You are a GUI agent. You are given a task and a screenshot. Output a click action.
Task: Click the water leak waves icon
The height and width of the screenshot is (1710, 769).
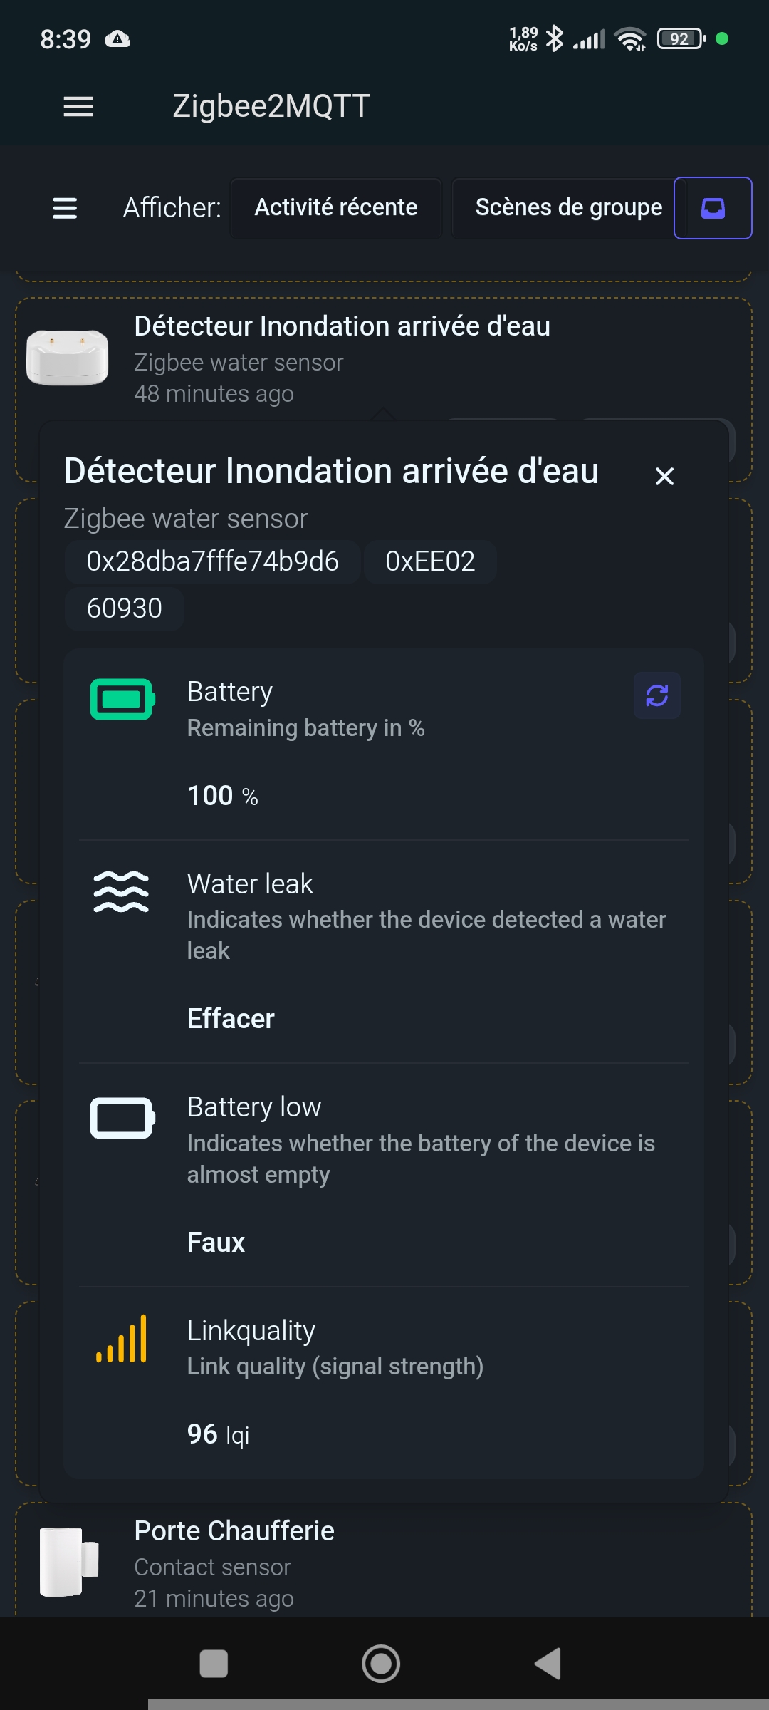pos(121,892)
